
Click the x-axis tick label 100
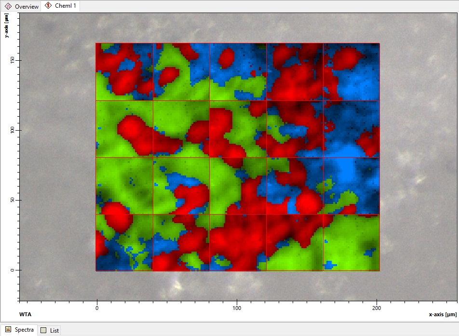237,308
